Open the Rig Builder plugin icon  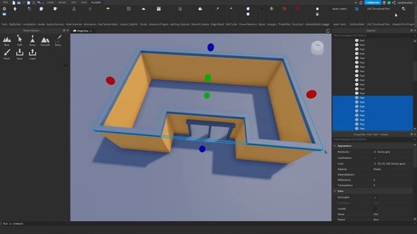pyautogui.click(x=15, y=8)
